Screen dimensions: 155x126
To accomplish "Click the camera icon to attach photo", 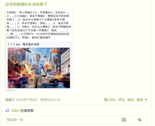I will click(124, 120).
